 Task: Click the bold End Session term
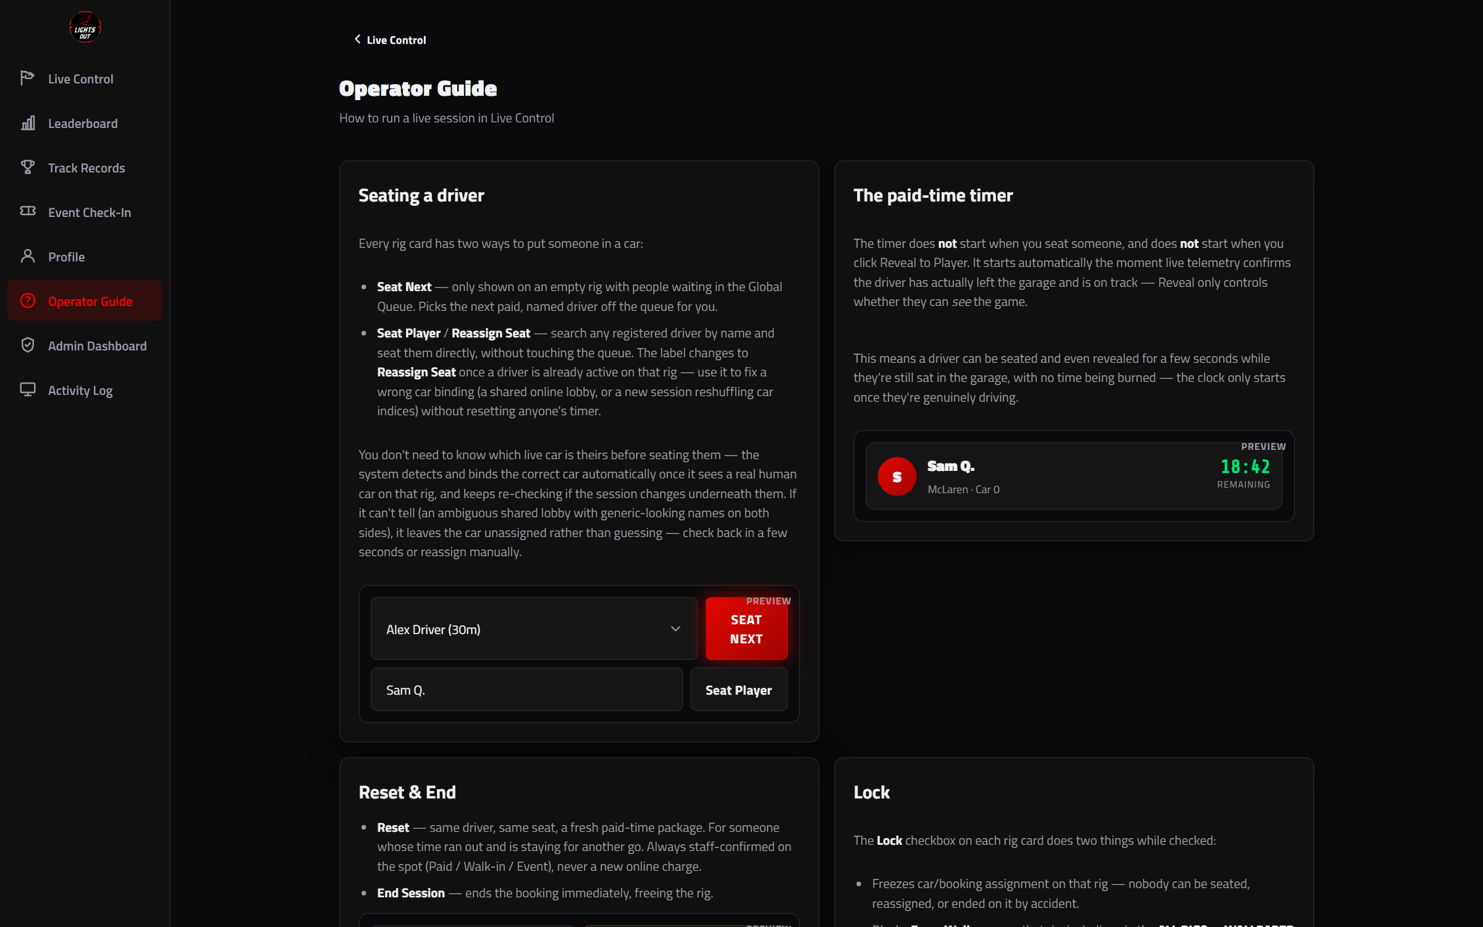[410, 892]
